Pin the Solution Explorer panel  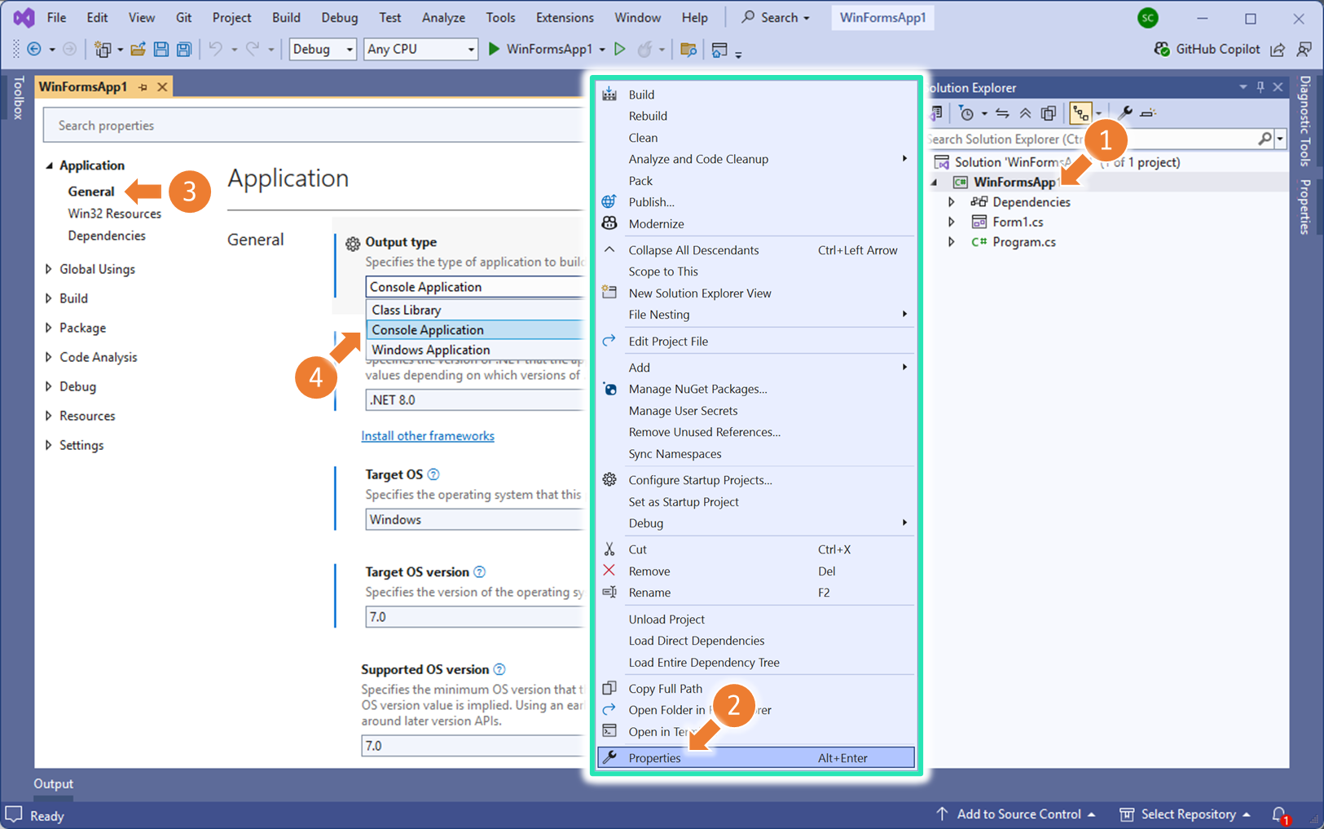pyautogui.click(x=1260, y=87)
